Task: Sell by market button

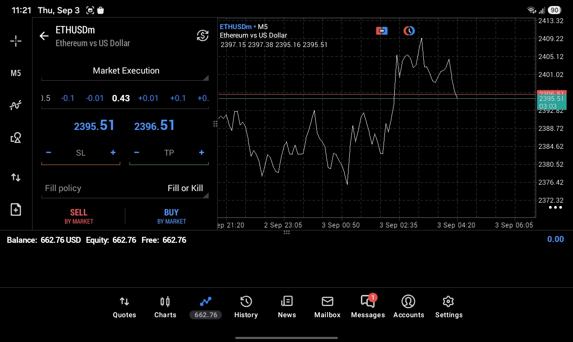Action: [x=79, y=216]
